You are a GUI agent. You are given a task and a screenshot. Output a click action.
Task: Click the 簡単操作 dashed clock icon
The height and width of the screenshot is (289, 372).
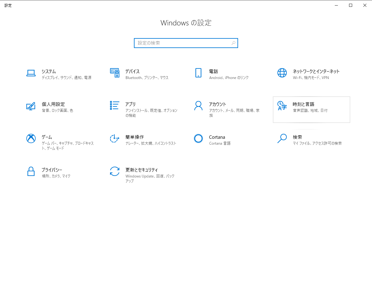(x=115, y=138)
